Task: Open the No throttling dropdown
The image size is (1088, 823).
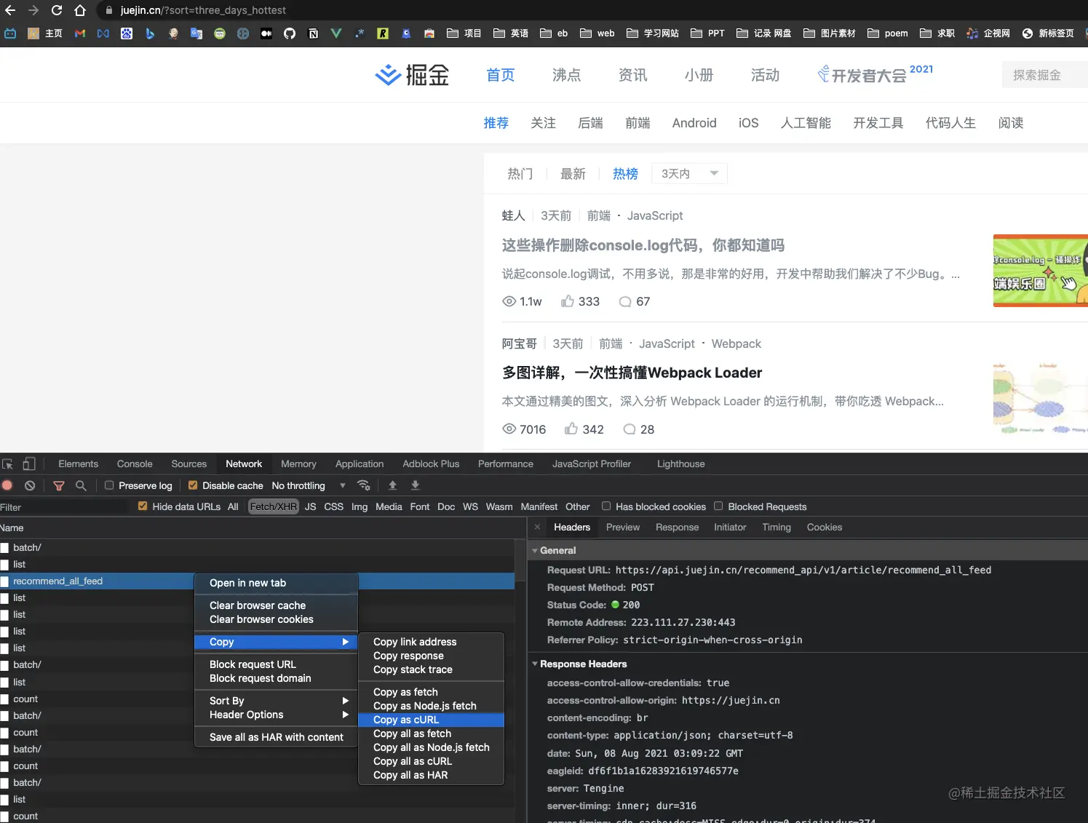Action: click(x=309, y=485)
